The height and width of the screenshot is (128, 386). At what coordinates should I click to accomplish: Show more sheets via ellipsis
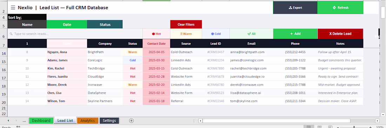coord(24,121)
